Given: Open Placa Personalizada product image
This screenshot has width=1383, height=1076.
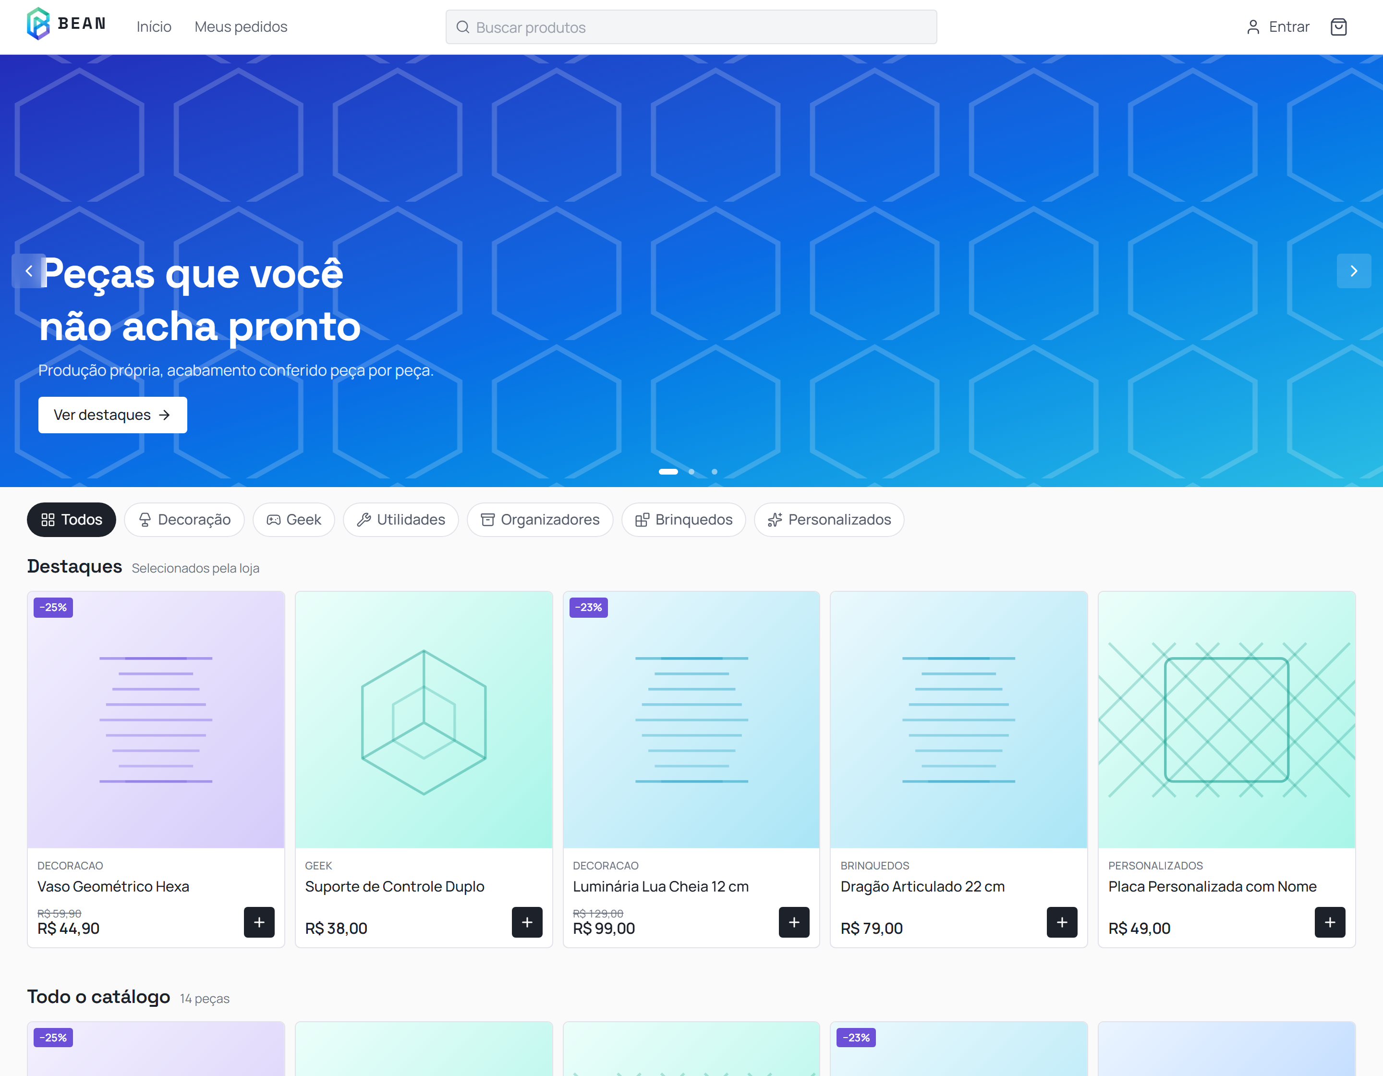Looking at the screenshot, I should pyautogui.click(x=1226, y=720).
